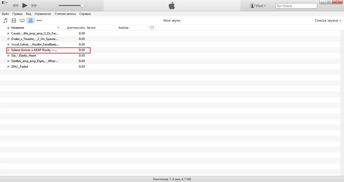344x182 pixels.
Task: Click the 0:30 duration of Sia_-_Elastic_Heart
Action: tap(82, 56)
